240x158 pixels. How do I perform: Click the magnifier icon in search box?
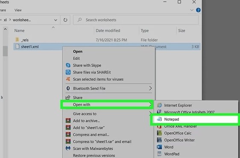79,20
